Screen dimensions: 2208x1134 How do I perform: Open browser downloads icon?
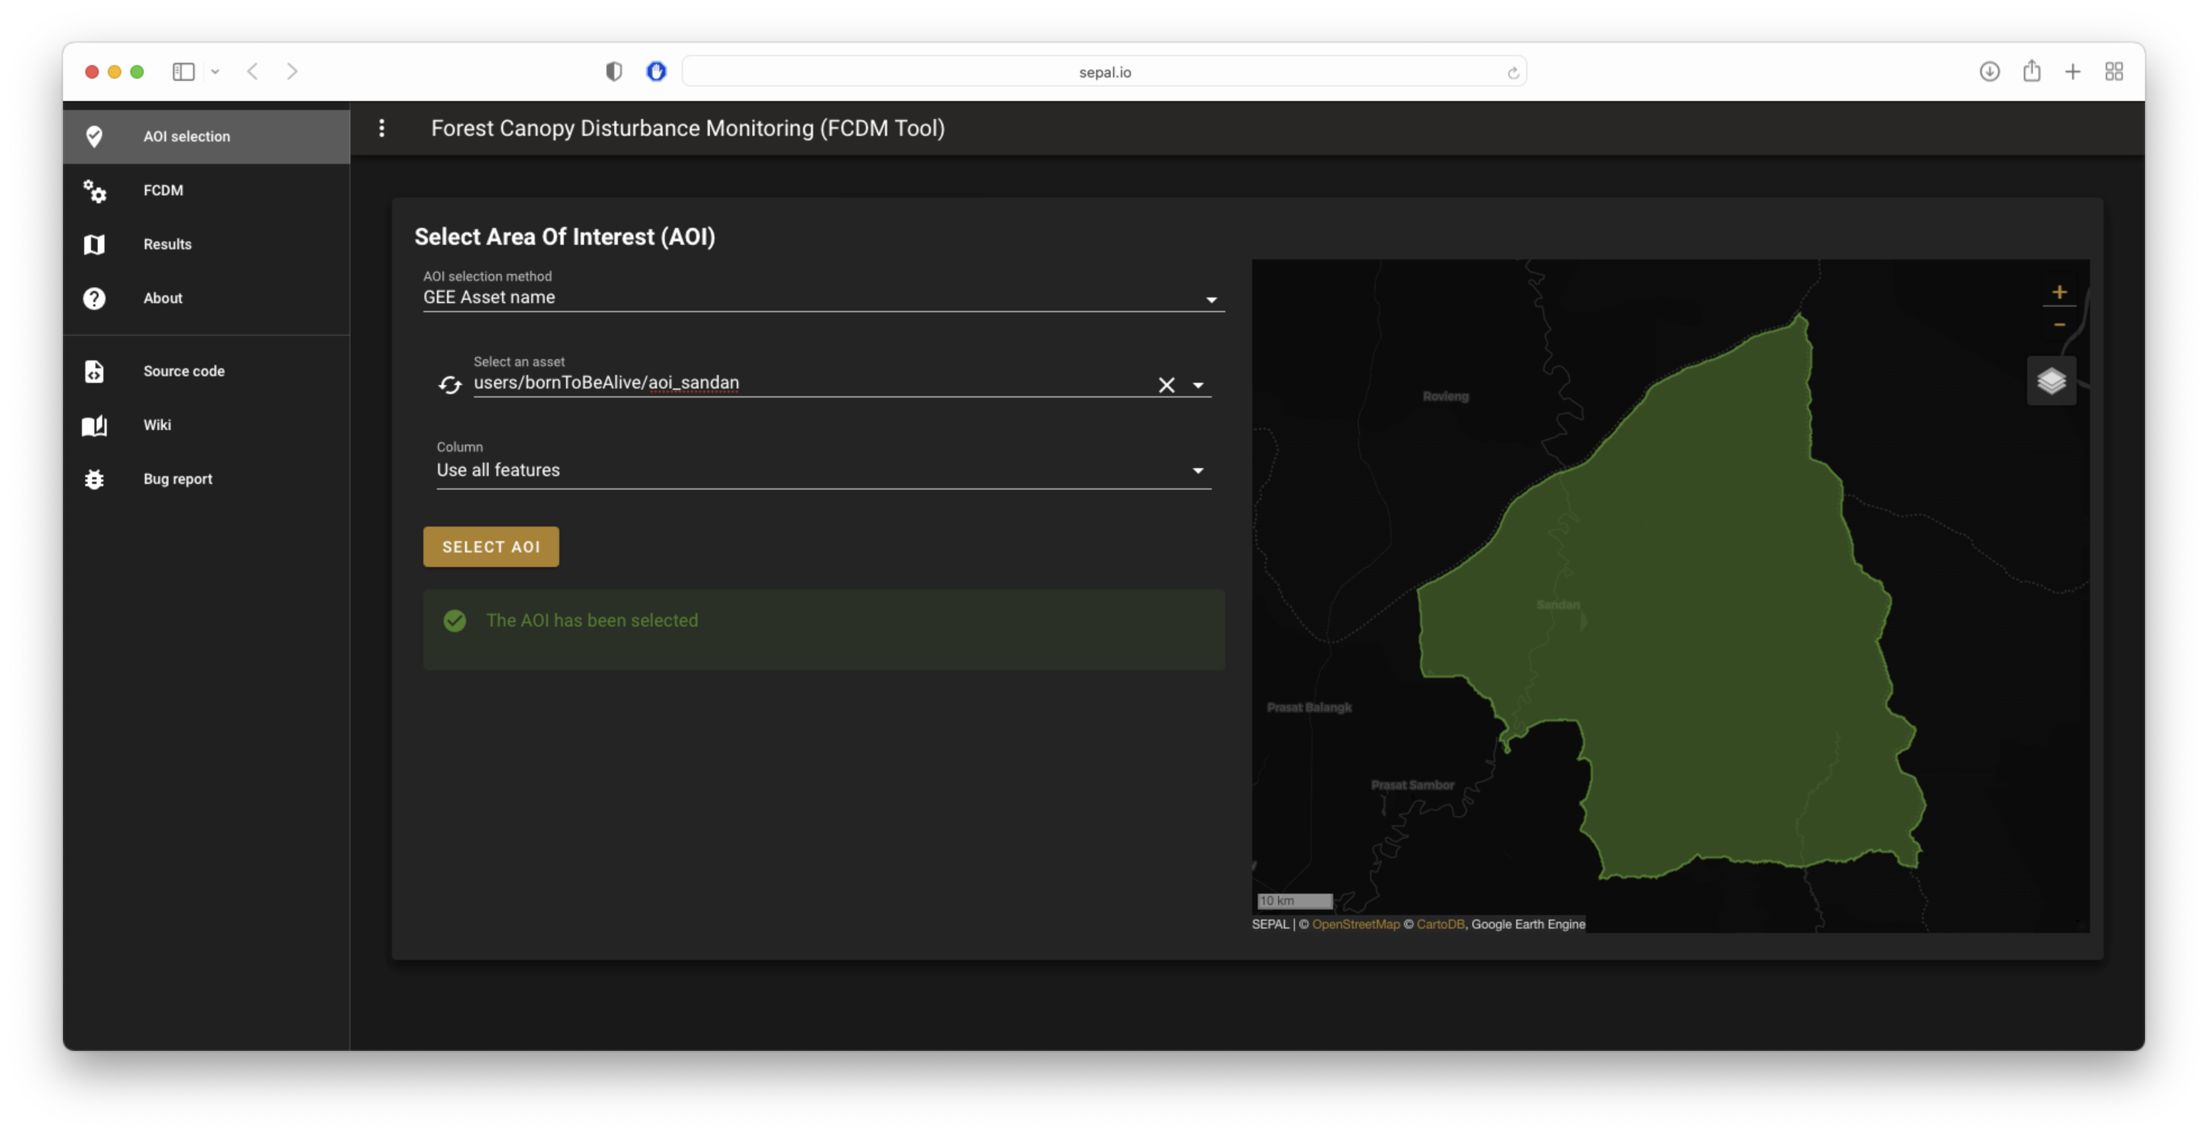pyautogui.click(x=1990, y=72)
